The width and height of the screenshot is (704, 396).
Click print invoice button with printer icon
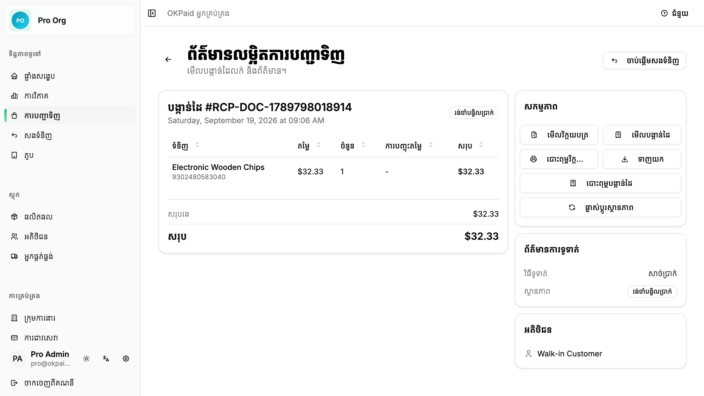click(x=559, y=159)
